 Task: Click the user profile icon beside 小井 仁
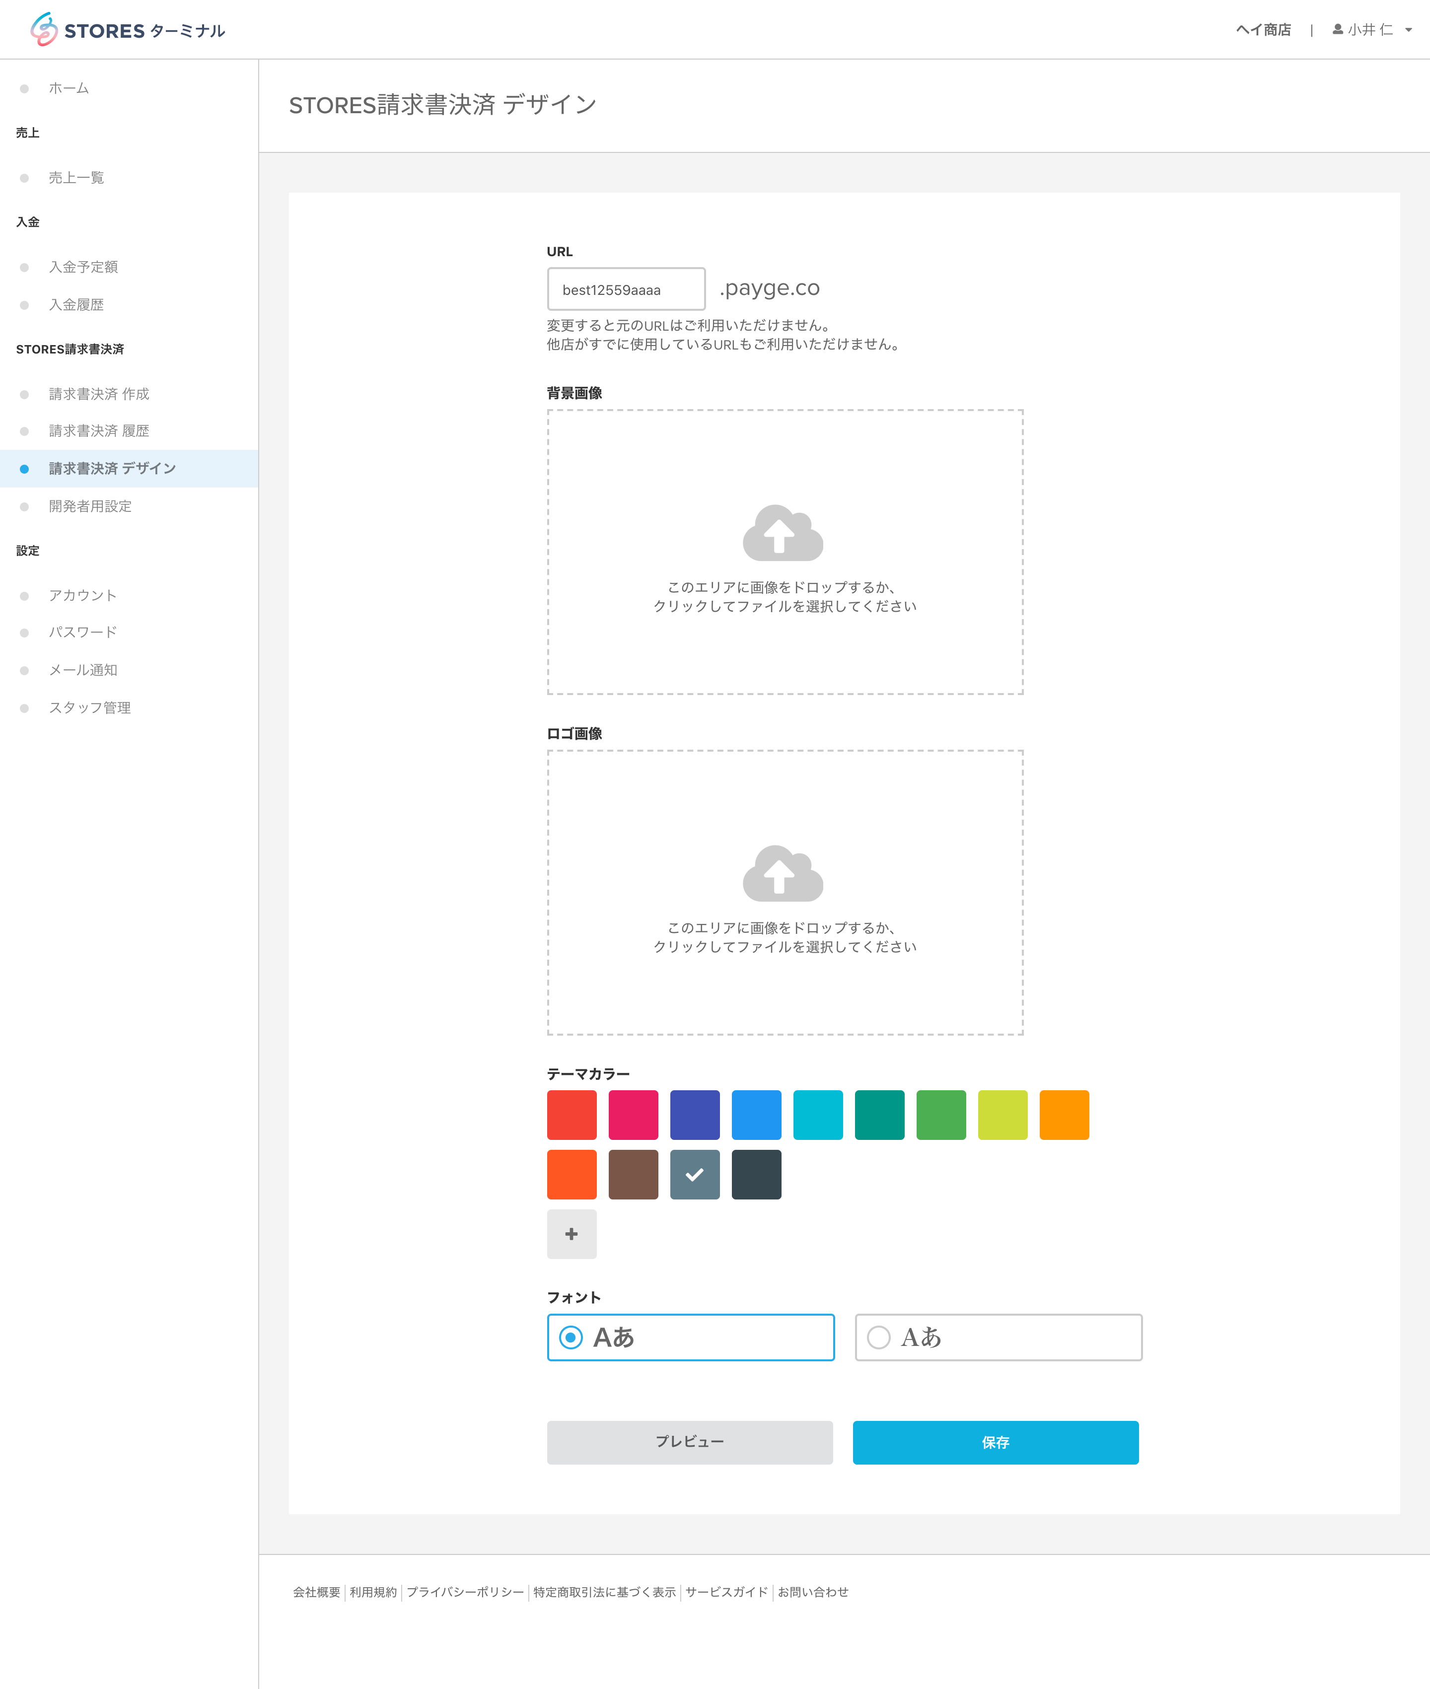click(x=1338, y=29)
